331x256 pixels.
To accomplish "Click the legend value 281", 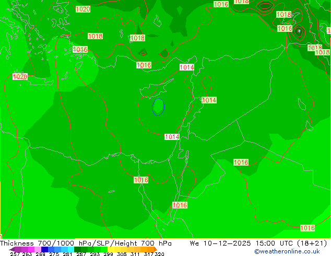I will [67, 254].
